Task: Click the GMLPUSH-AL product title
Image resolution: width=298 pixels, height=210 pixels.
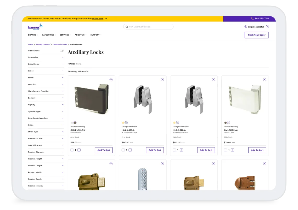Action: (x=231, y=130)
